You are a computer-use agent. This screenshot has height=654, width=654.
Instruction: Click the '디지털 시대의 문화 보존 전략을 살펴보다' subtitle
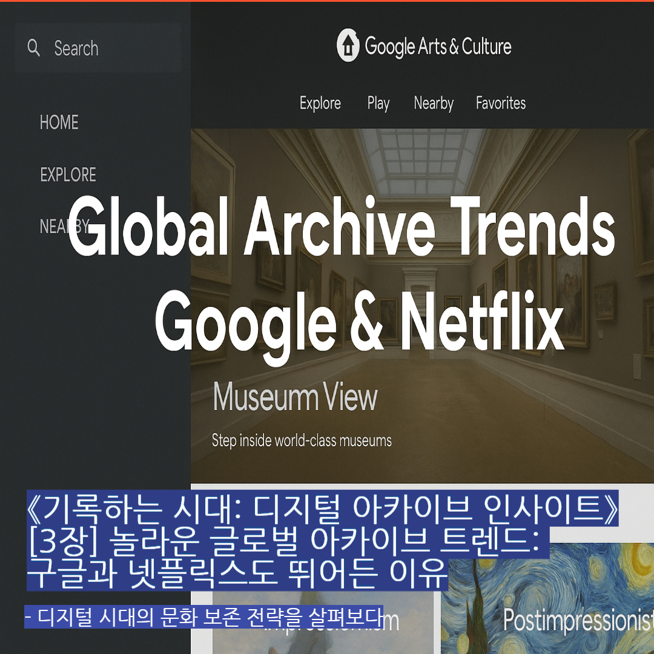[x=203, y=616]
